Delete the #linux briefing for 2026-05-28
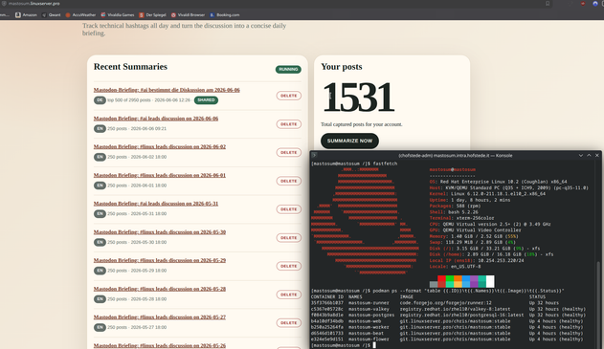Screen dimensions: 604x349 289,294
